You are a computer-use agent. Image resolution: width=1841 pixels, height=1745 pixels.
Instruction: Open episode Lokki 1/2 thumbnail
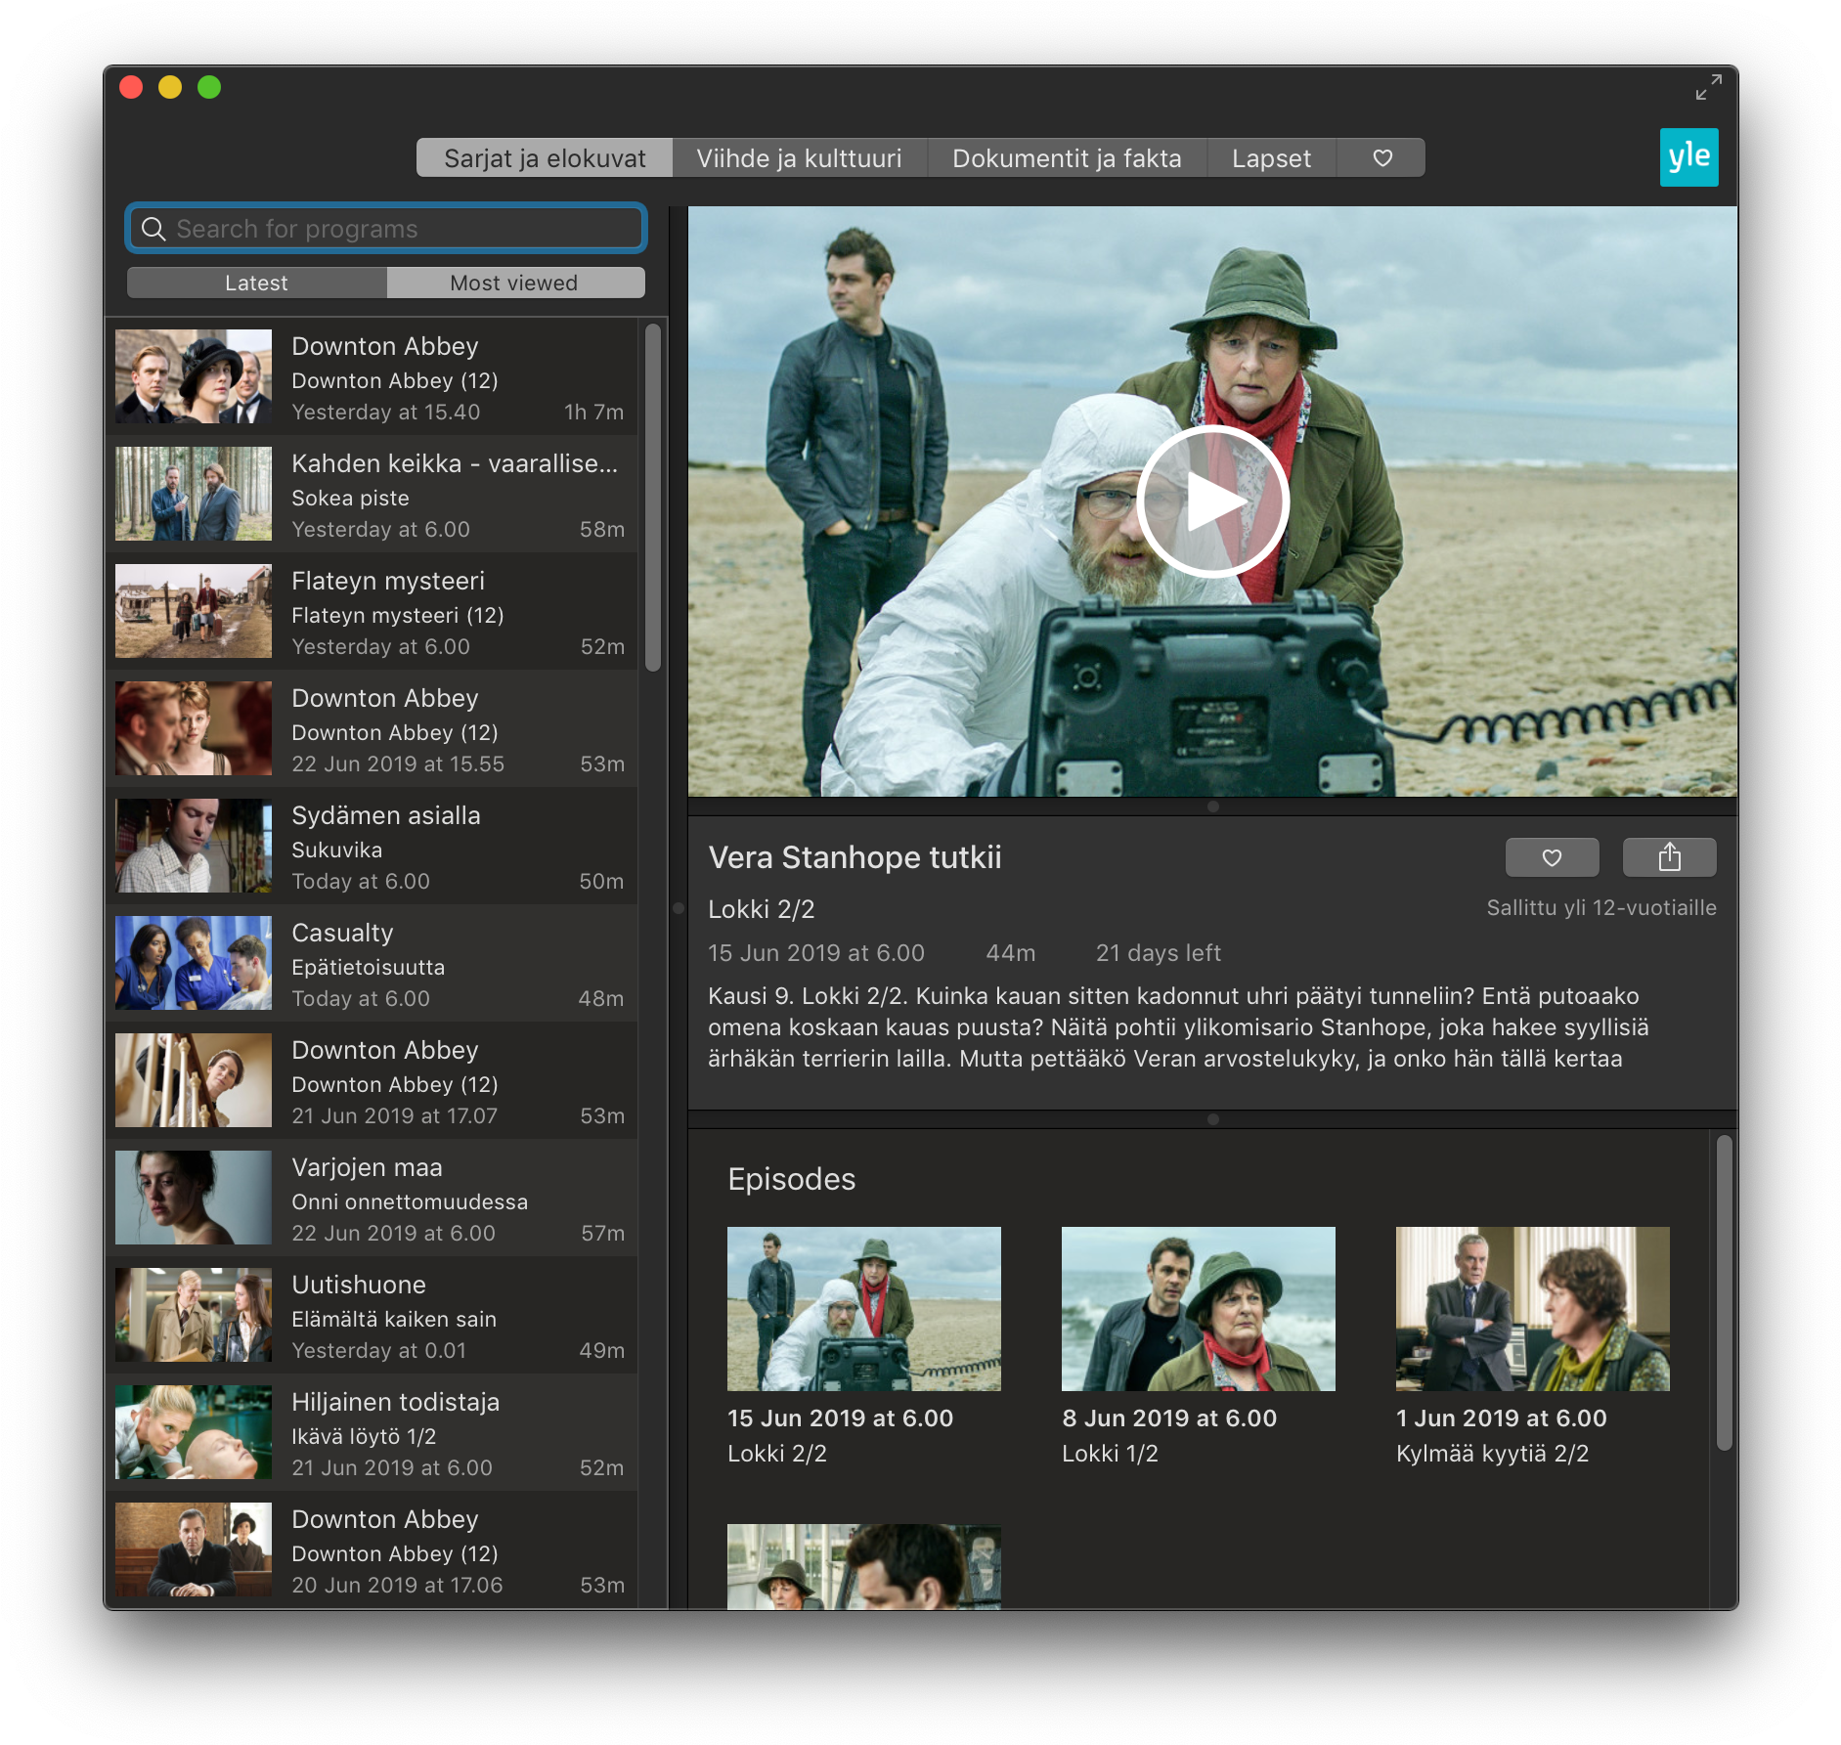(x=1199, y=1308)
